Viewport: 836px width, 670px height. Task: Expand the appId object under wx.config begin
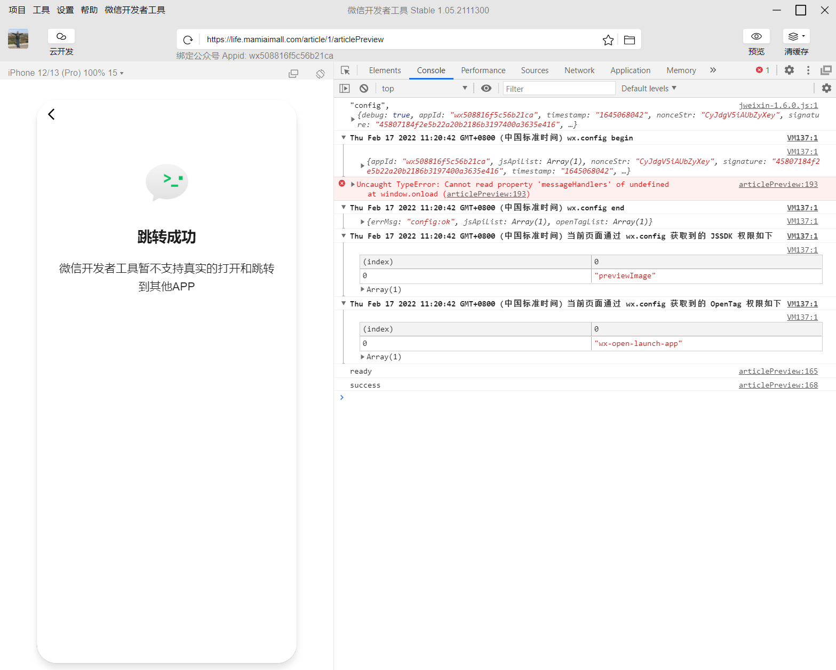pos(363,166)
